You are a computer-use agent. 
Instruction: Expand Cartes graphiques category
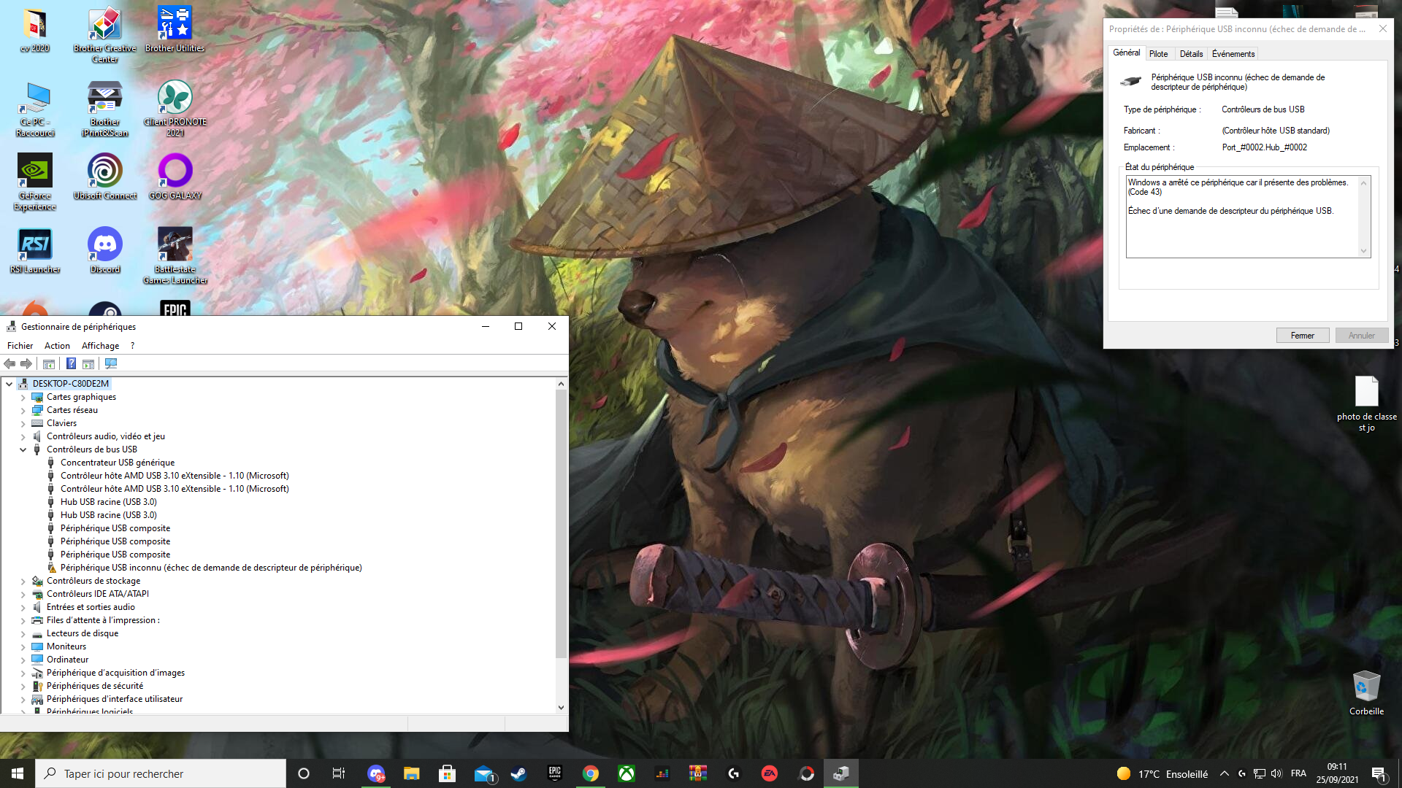[x=23, y=398]
